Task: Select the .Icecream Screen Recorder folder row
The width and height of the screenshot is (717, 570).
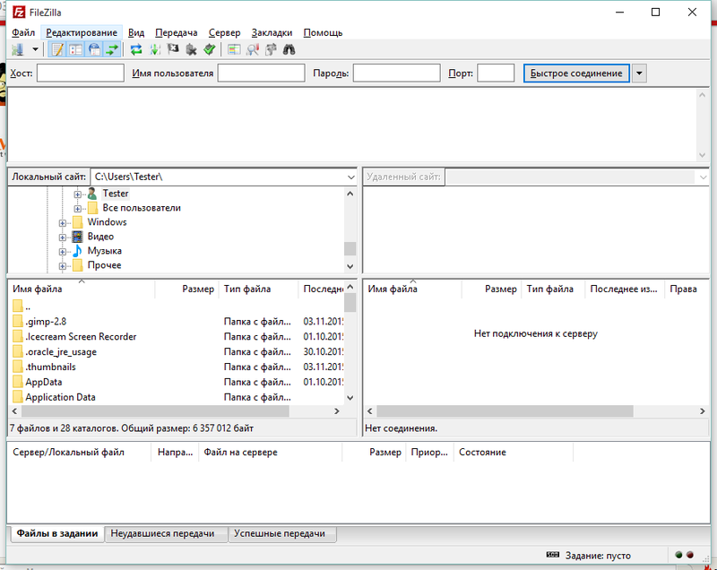Action: (176, 337)
